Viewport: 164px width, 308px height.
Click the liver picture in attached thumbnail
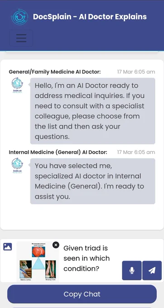coord(39,251)
